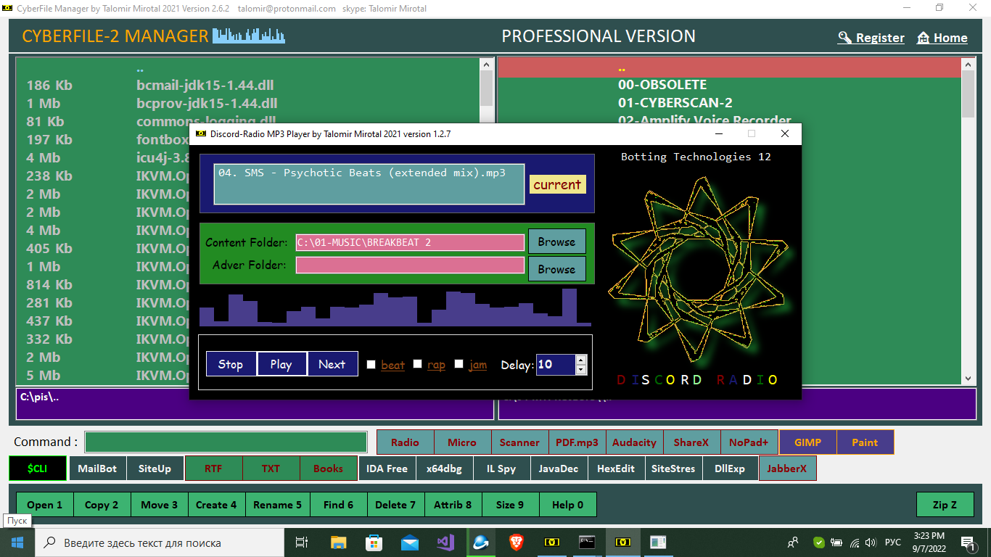Click the skyline logo beside CYBERFILE-2 MANAGER

tap(249, 36)
